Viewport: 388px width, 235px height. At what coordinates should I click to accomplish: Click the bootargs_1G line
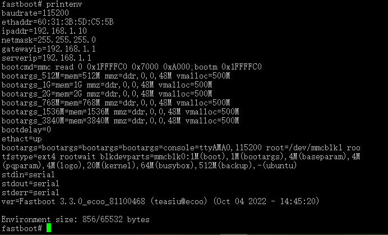(x=107, y=85)
